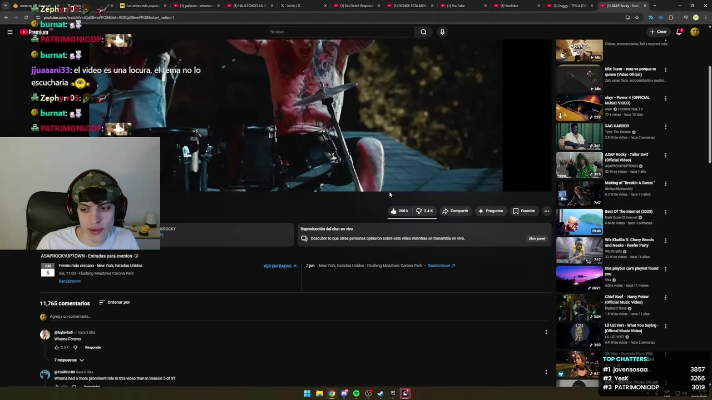Open the Best Of The Internet (2025) thumbnail
Image resolution: width=712 pixels, height=400 pixels.
pos(580,221)
